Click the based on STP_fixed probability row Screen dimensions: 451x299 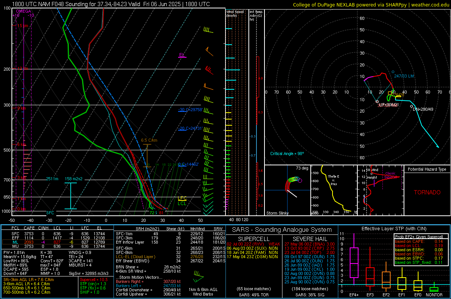419,262
